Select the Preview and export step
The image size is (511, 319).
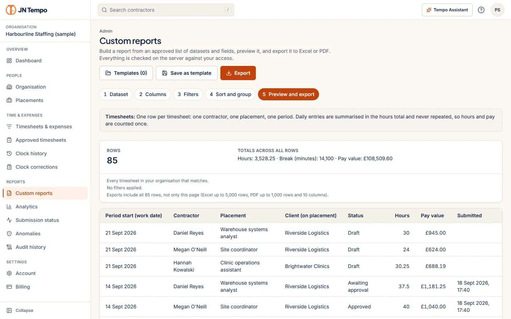click(x=289, y=94)
